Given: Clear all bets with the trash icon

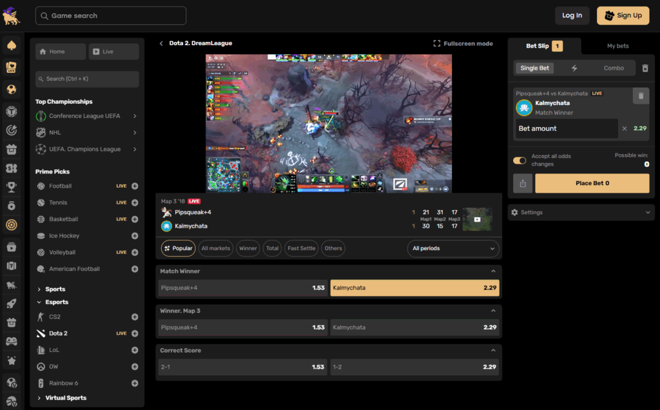Looking at the screenshot, I should [645, 68].
